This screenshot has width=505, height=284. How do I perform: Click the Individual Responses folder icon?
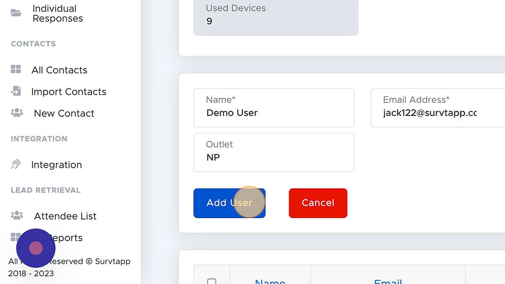(16, 13)
